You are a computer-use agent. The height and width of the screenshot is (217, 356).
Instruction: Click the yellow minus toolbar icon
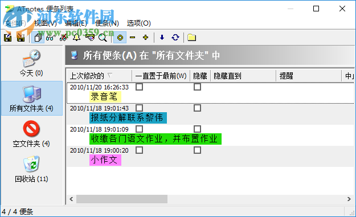pos(132,38)
